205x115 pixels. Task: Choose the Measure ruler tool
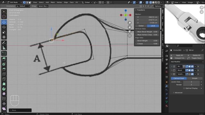pos(4,48)
